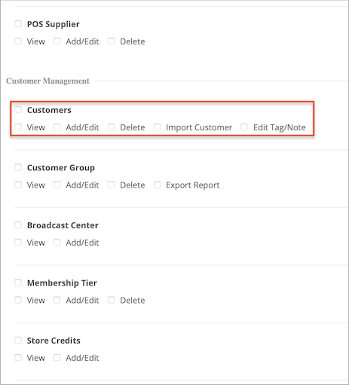Tick the Export Report checkbox
Screen dimensions: 349x385
(157, 185)
